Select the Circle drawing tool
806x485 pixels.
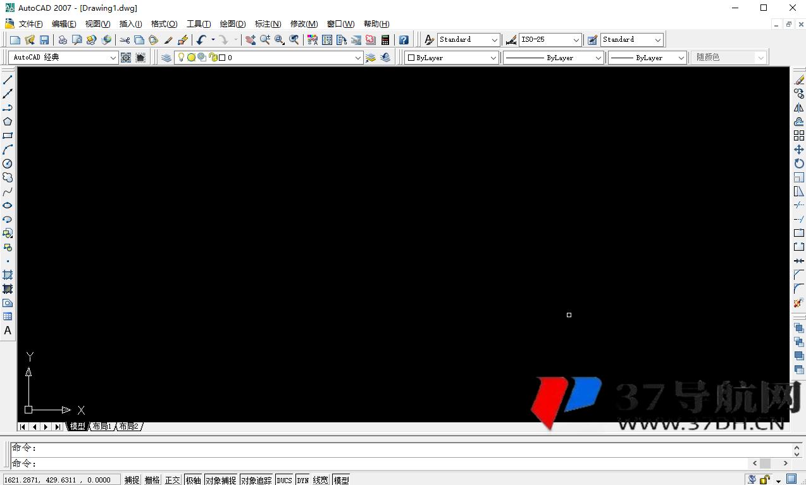click(8, 163)
